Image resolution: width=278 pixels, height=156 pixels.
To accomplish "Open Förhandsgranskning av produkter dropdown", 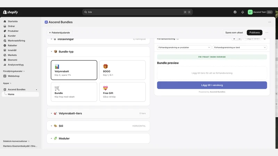I will click(x=184, y=47).
